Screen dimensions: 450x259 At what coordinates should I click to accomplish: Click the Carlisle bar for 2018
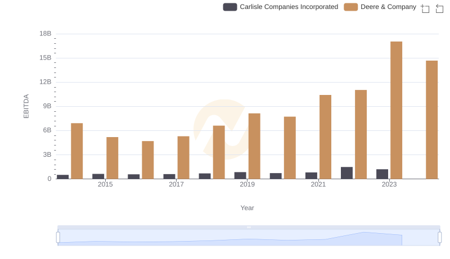(205, 176)
